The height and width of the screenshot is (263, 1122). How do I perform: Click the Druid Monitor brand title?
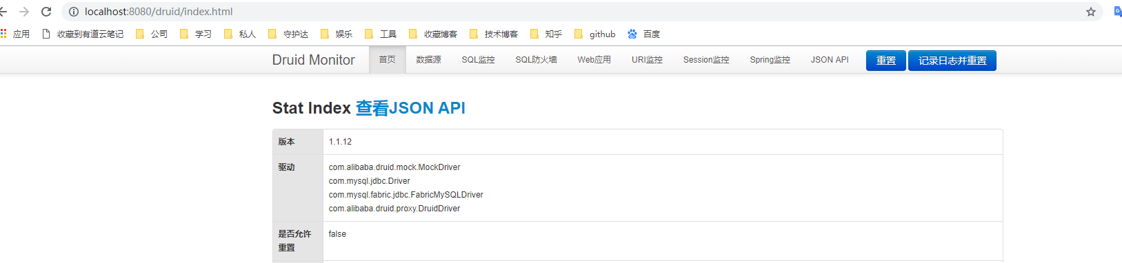pos(314,60)
